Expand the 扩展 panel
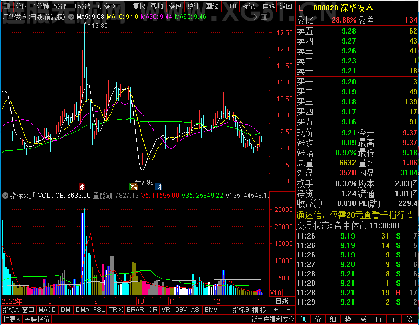The width and height of the screenshot is (419, 325). pyautogui.click(x=12, y=319)
